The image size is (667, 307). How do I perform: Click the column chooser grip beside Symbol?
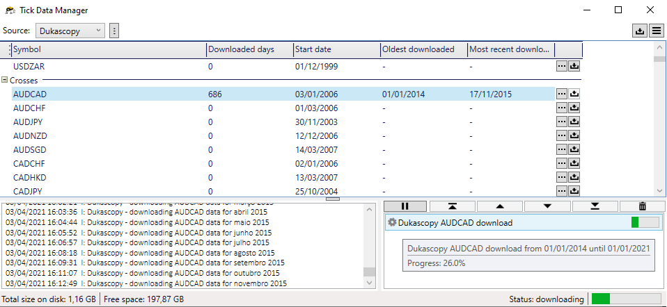[x=10, y=50]
